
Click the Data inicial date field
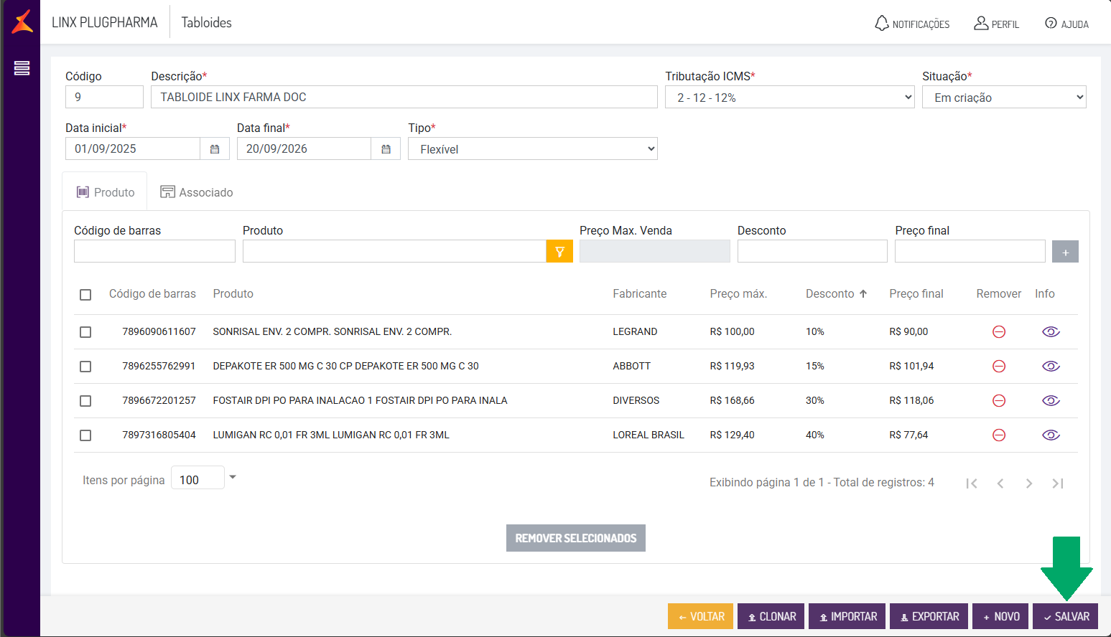click(133, 148)
